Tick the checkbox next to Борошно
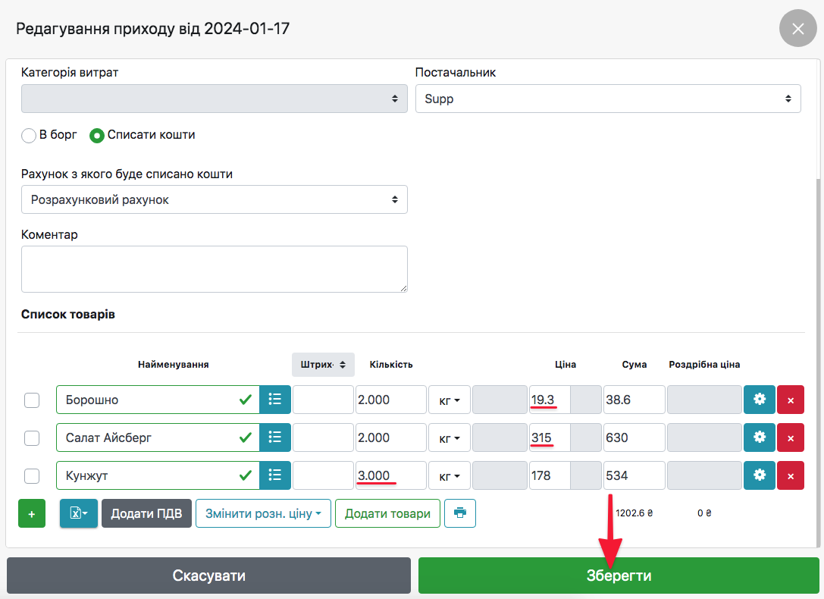 (x=32, y=400)
